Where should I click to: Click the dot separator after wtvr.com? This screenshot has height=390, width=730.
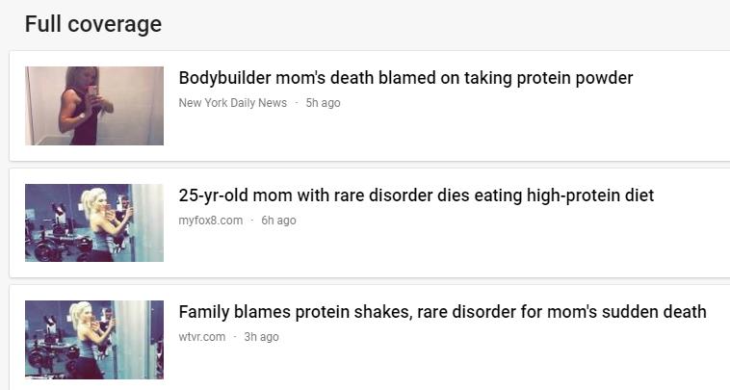click(235, 337)
